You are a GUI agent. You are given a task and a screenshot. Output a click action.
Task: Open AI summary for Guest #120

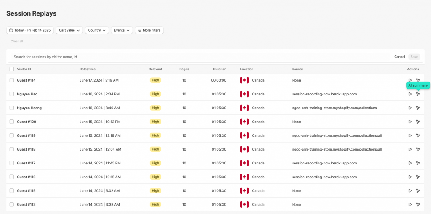pyautogui.click(x=418, y=122)
